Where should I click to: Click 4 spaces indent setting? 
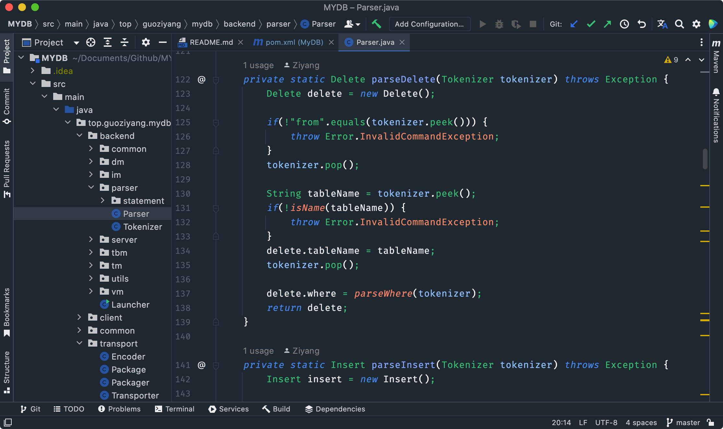pyautogui.click(x=641, y=423)
